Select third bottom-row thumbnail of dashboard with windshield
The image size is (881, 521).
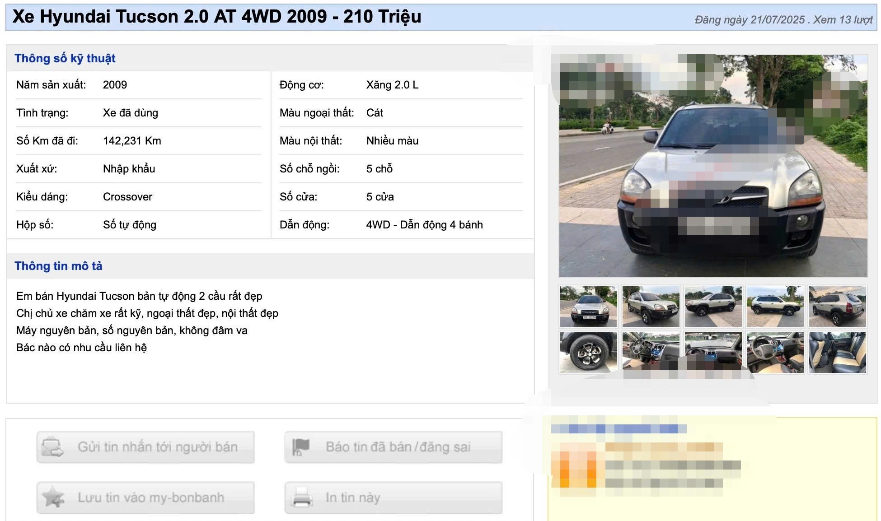click(713, 353)
